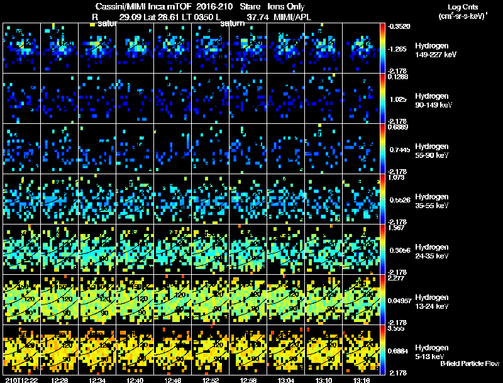Screen dimensions: 503x383
Task: Click the 'Cassini/MIMI Inca mTOF' title text
Action: click(x=143, y=7)
